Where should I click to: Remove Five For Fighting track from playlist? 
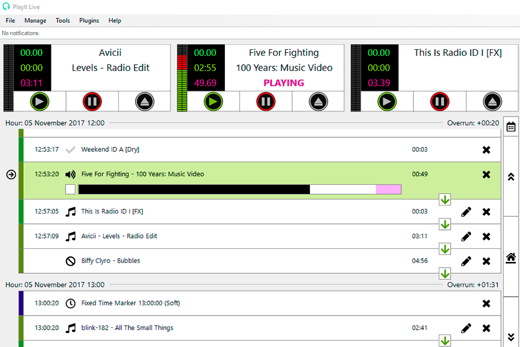pos(486,175)
